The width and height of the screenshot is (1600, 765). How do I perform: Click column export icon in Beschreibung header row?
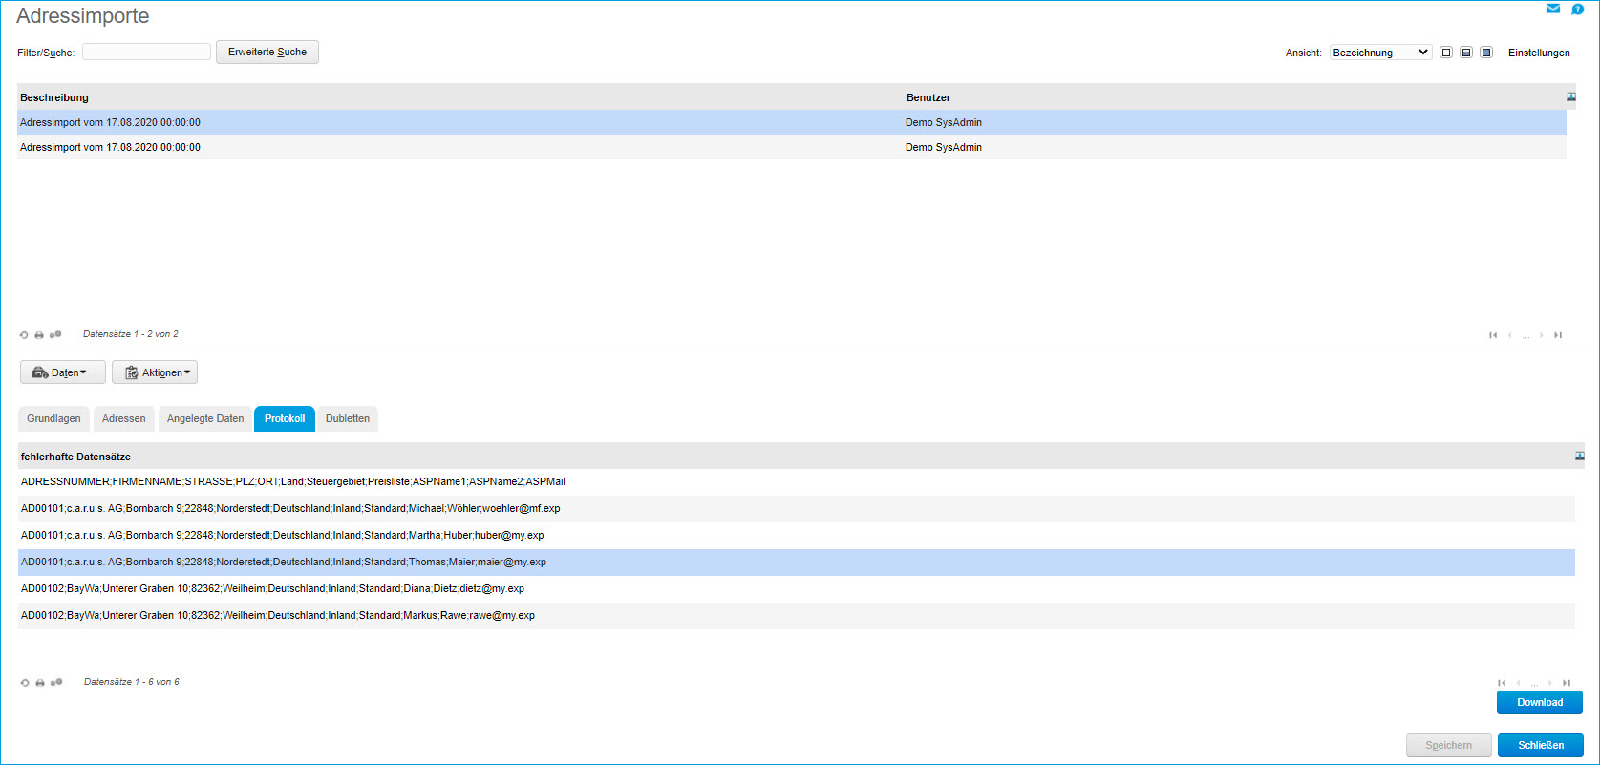click(x=1571, y=97)
